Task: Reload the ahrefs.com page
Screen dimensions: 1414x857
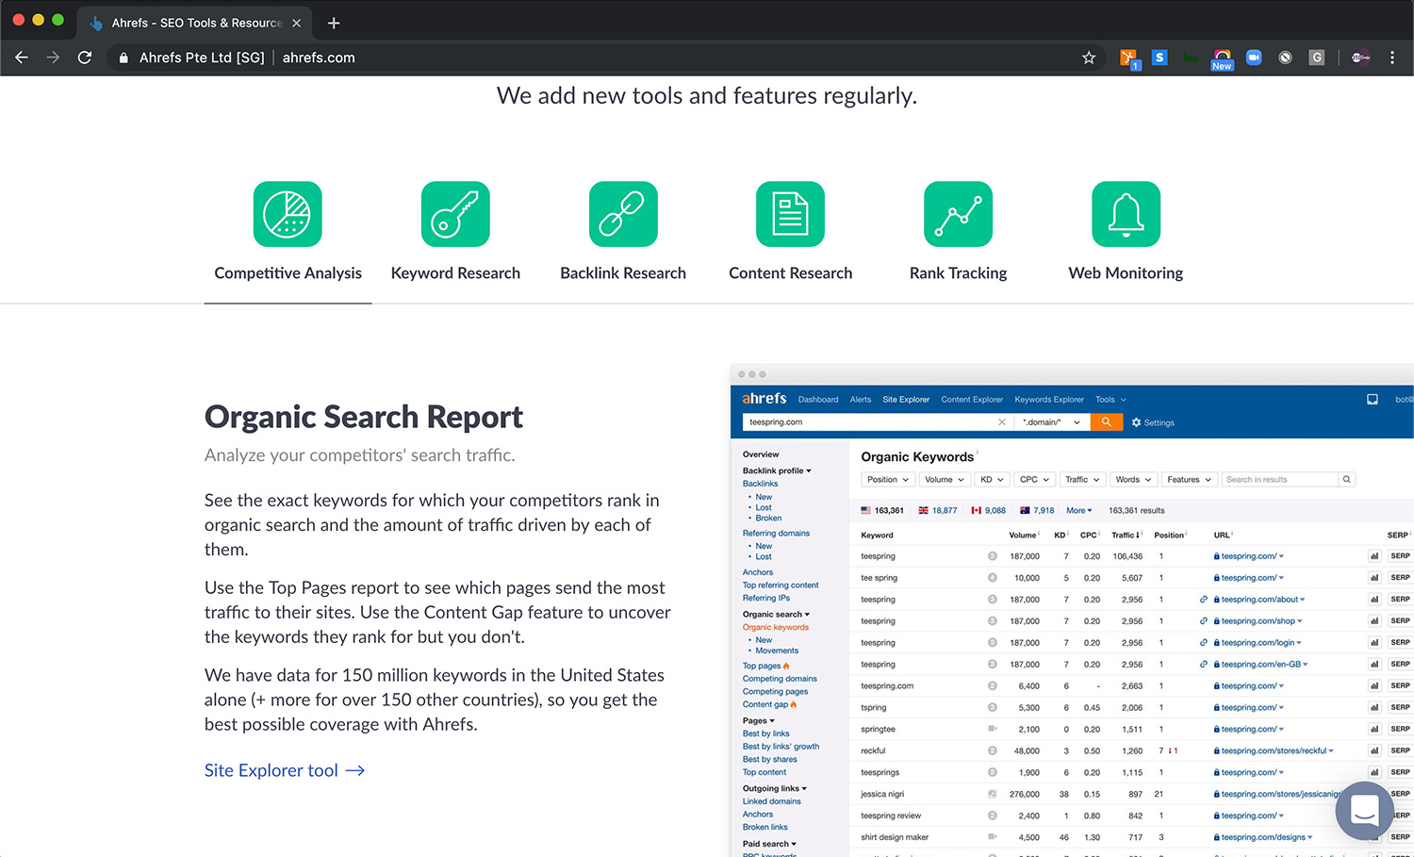Action: click(x=85, y=58)
